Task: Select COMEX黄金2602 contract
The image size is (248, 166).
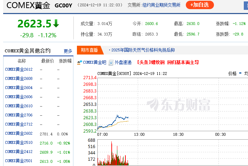Action: point(19,133)
